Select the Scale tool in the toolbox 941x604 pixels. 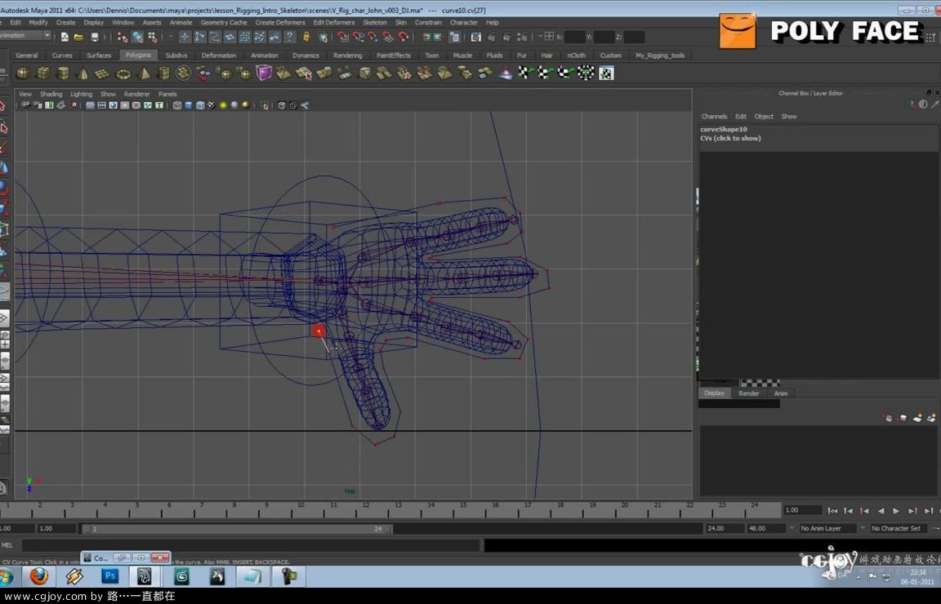coord(5,209)
